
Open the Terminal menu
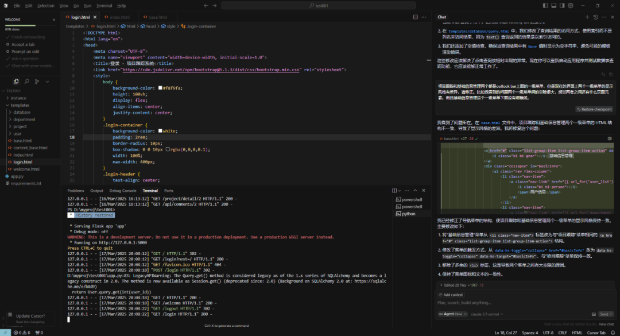(x=104, y=6)
